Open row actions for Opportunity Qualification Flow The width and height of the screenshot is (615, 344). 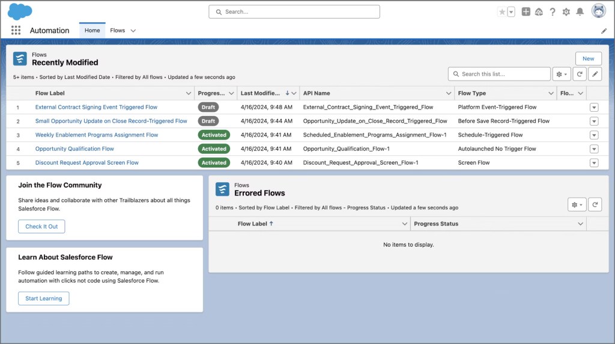[594, 149]
